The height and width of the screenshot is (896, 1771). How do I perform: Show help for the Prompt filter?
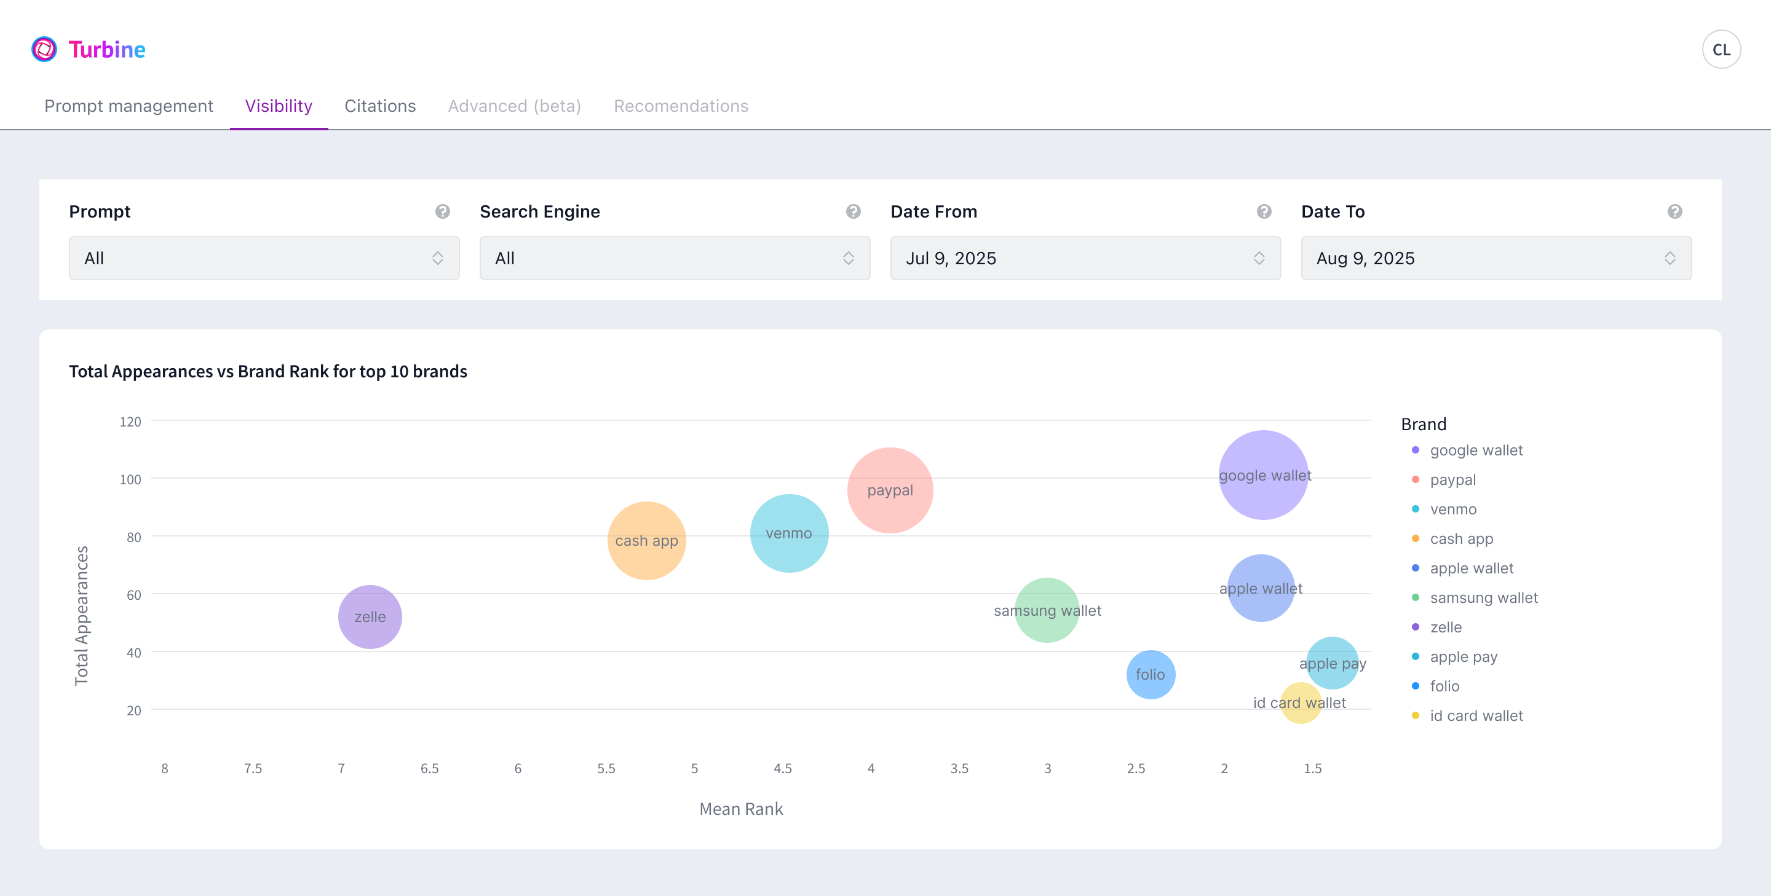pos(443,211)
